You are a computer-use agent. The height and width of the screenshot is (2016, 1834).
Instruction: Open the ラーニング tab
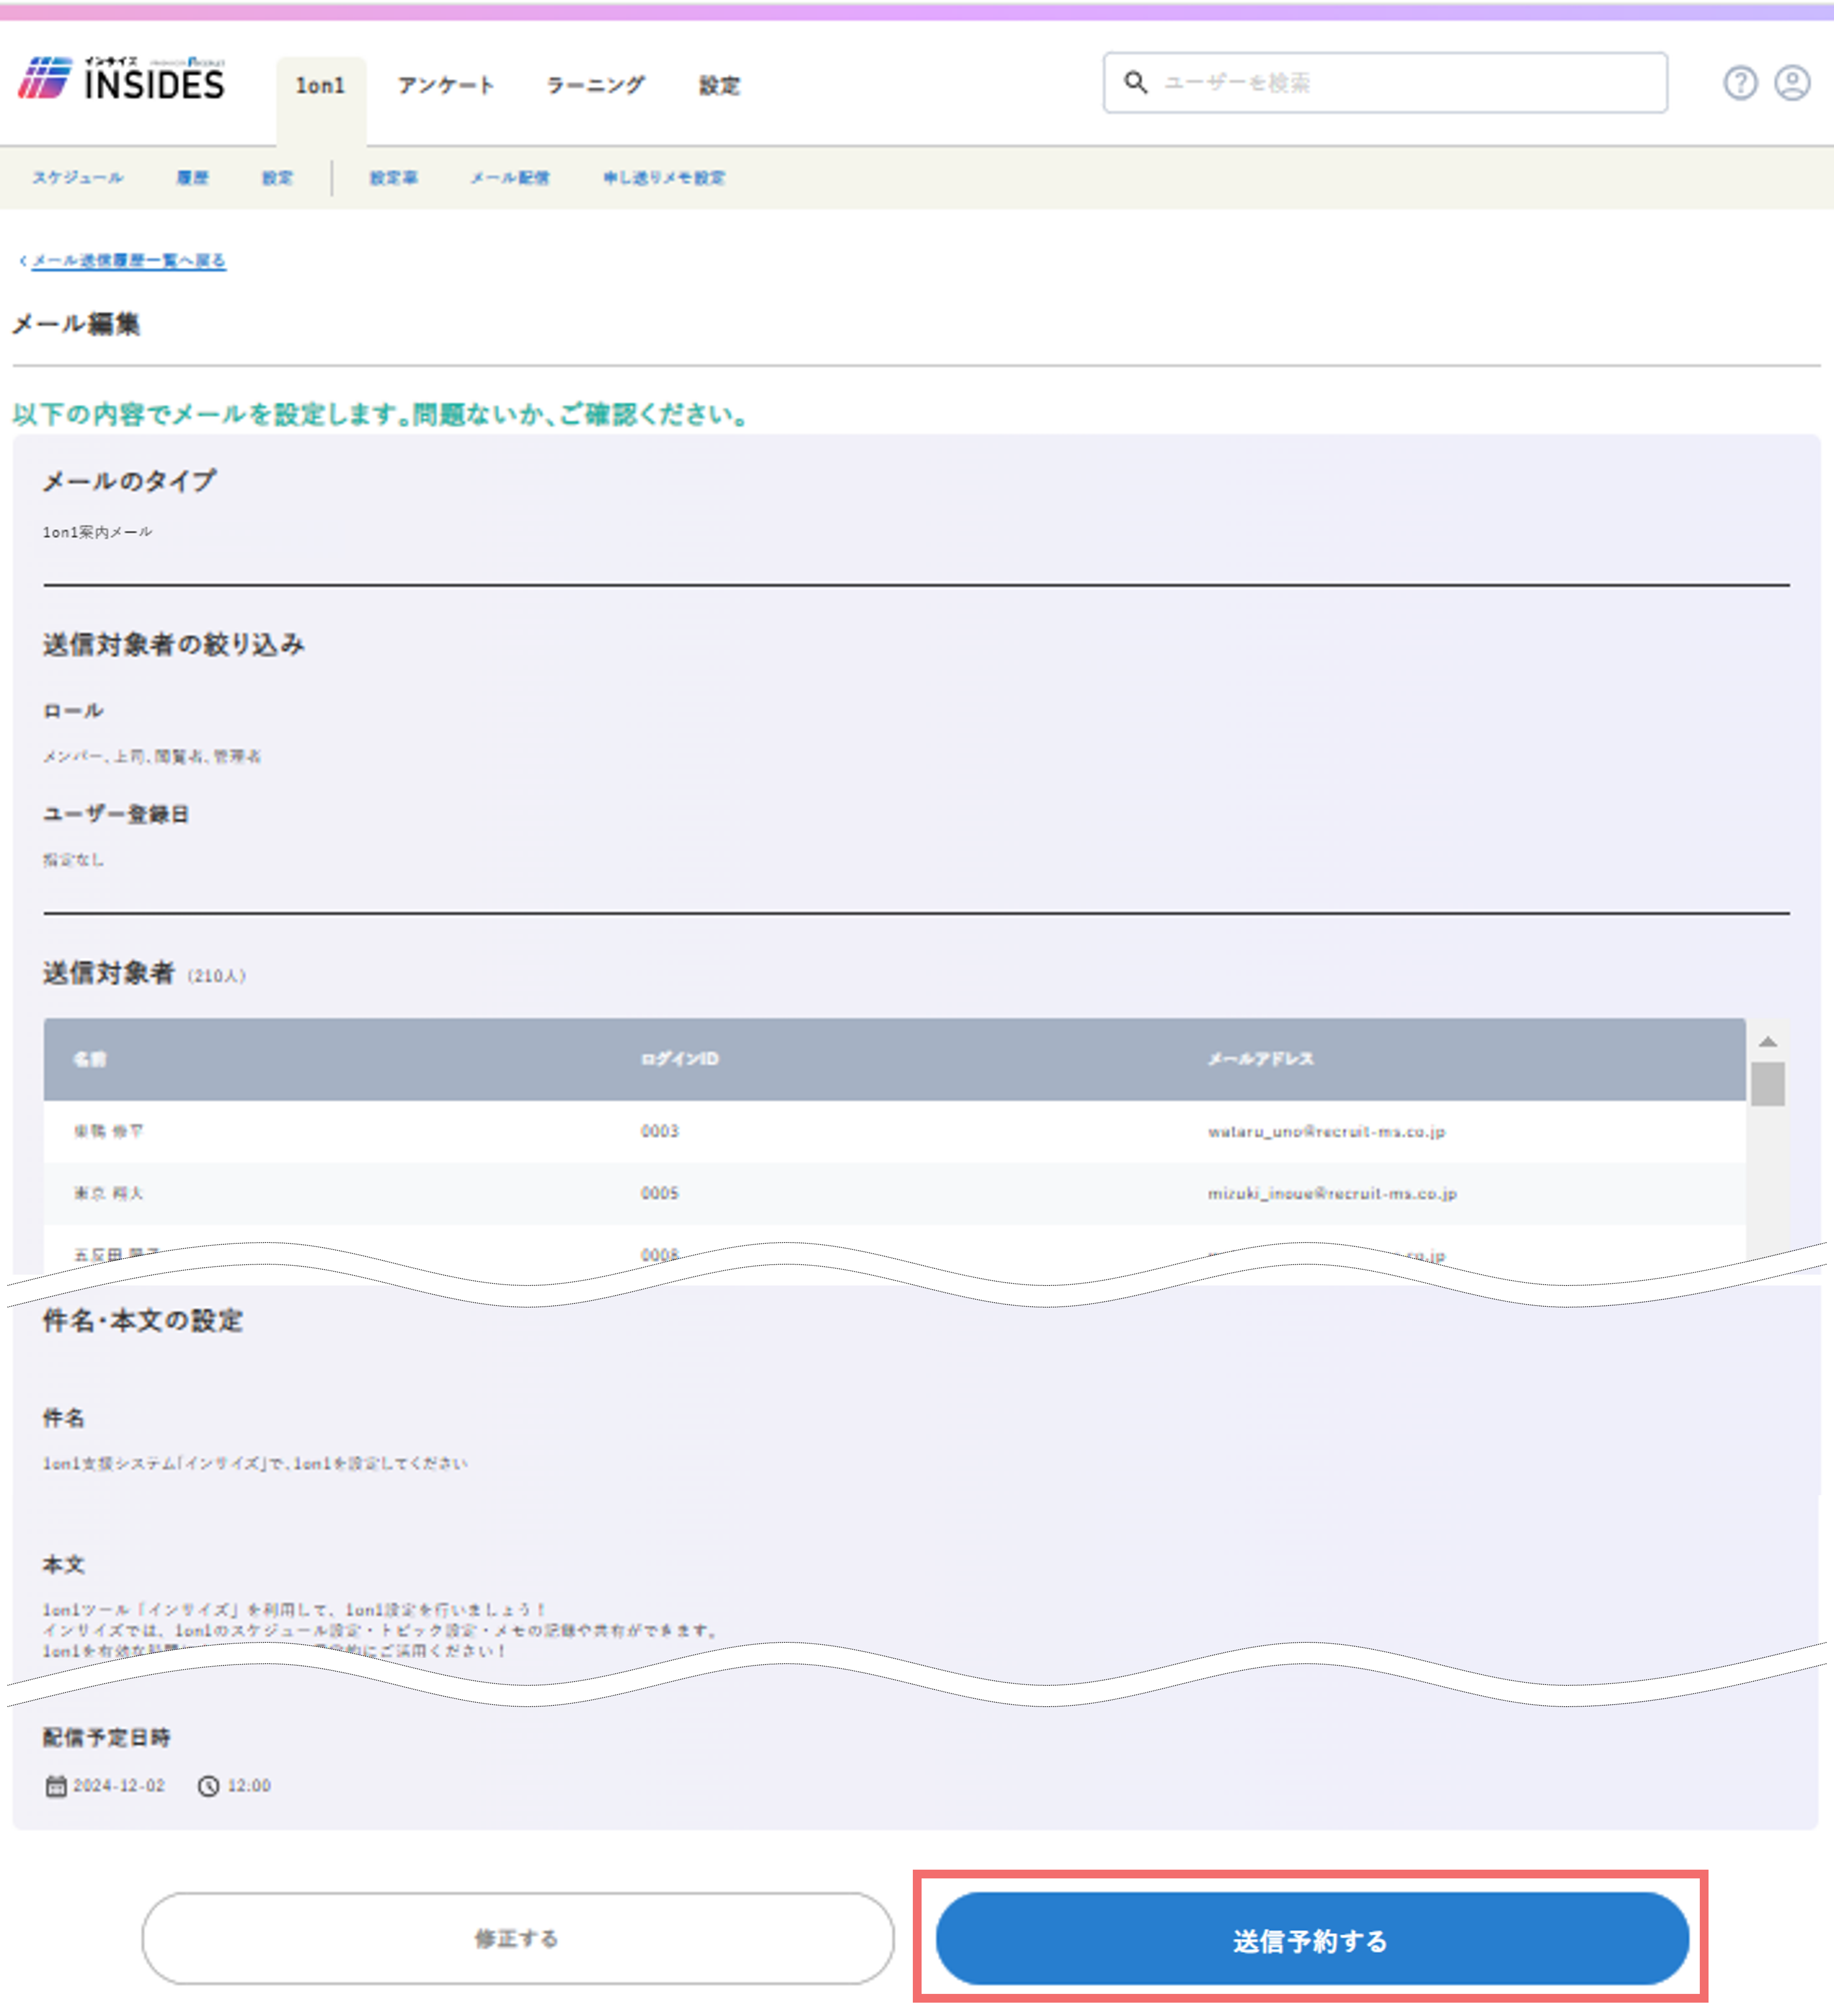(x=595, y=86)
